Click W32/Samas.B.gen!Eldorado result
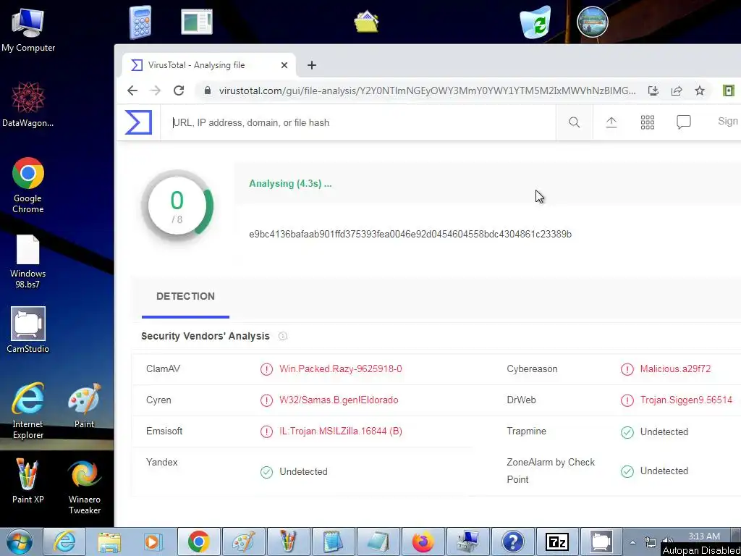 (x=339, y=400)
